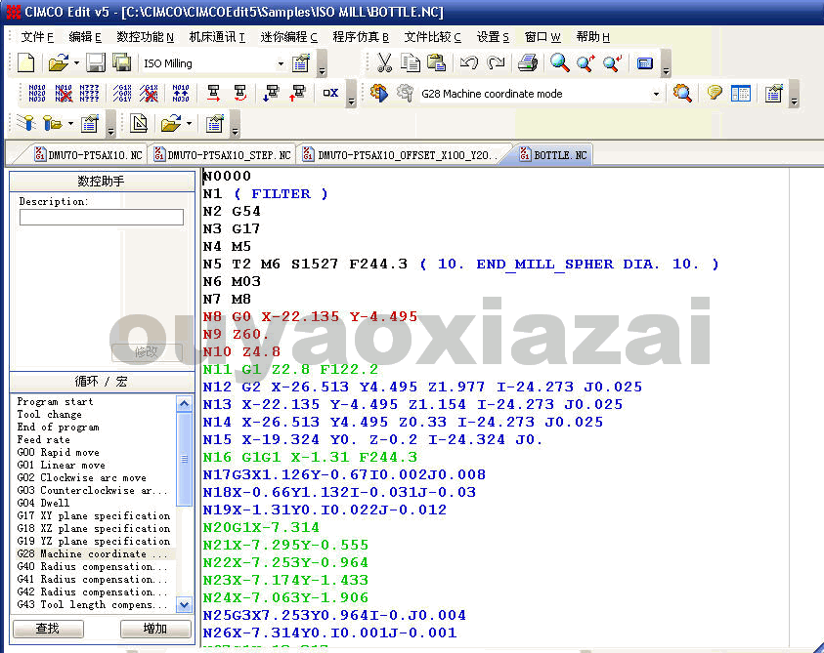Click the Remove block numbers icon
The image size is (824, 653).
64,94
